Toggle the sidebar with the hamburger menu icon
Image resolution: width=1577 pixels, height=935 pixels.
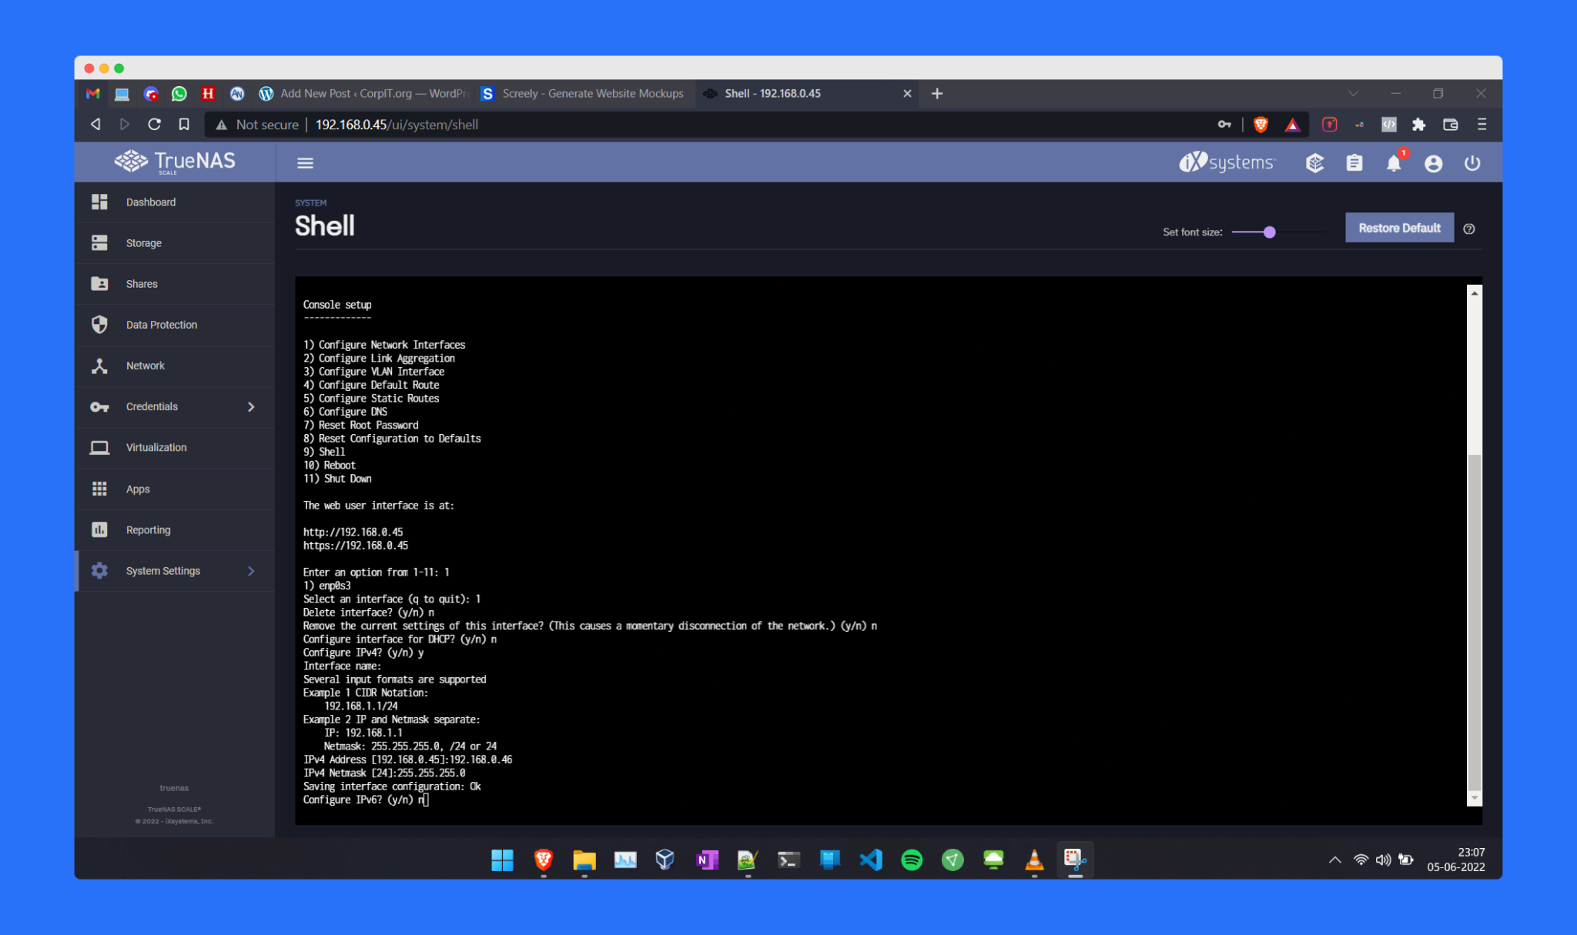click(x=305, y=162)
